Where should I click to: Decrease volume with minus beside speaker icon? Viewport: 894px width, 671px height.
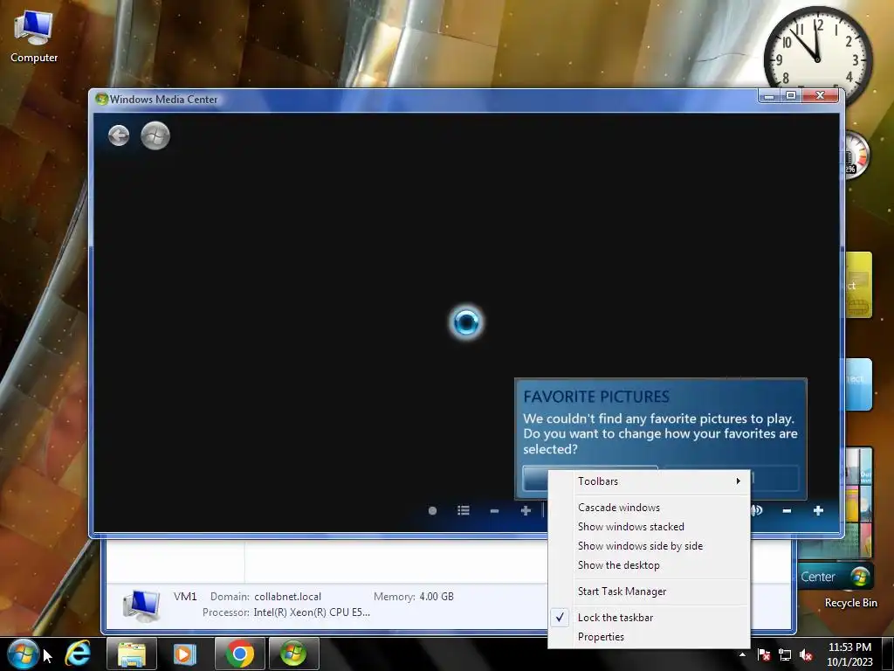click(x=787, y=510)
